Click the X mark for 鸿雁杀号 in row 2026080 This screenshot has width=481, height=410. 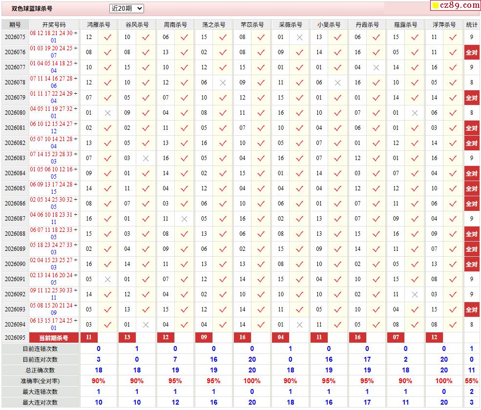[107, 113]
